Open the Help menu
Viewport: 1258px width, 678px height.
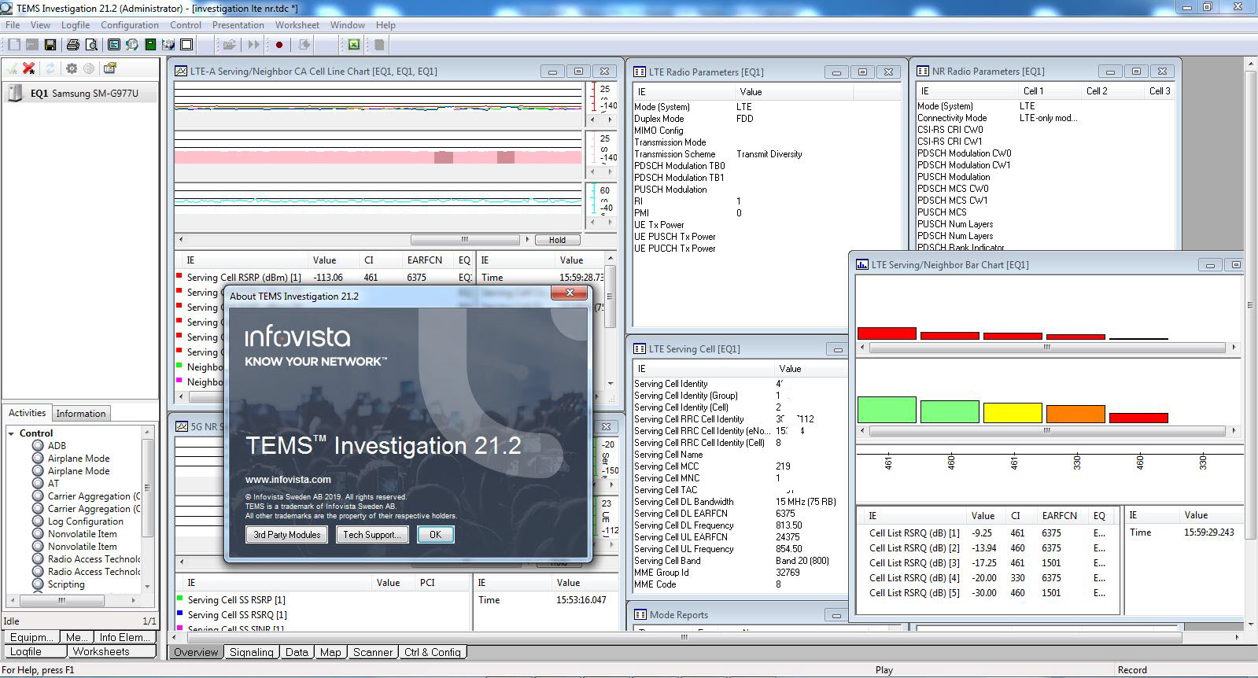click(386, 25)
